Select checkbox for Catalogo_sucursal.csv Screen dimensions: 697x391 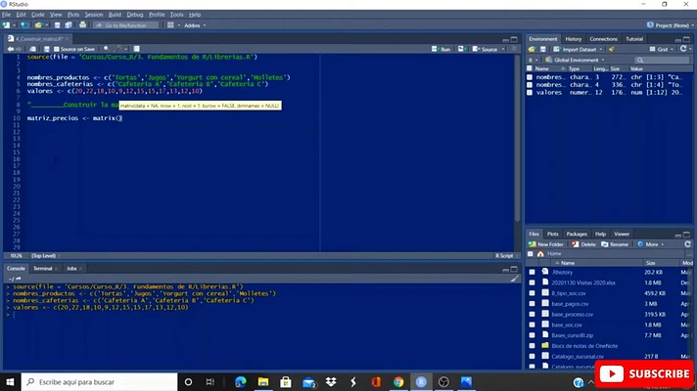(x=533, y=357)
